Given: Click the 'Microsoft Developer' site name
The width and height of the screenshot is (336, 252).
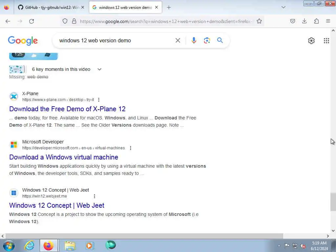Looking at the screenshot, I should pos(43,142).
